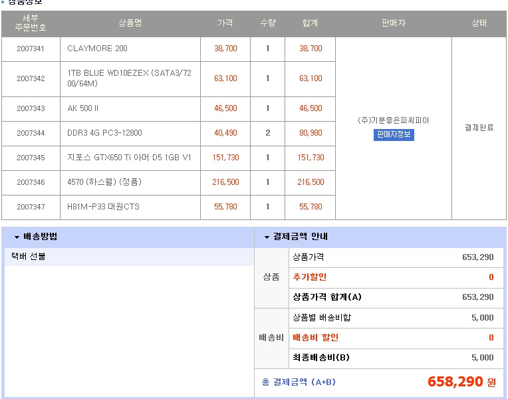The height and width of the screenshot is (399, 508).
Task: Click product DDR3 4G PC3-12800
Action: [104, 133]
